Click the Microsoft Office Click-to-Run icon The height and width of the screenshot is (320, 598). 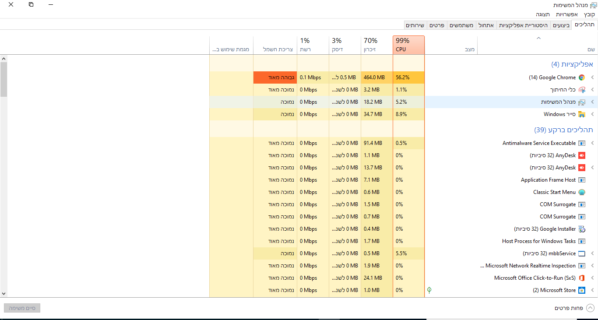point(582,278)
